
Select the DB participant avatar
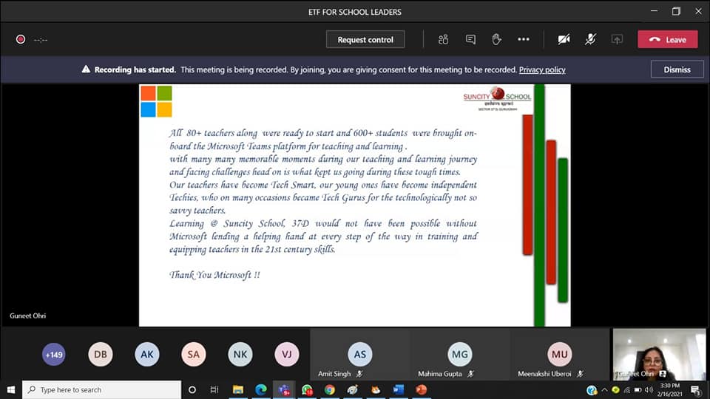tap(101, 354)
